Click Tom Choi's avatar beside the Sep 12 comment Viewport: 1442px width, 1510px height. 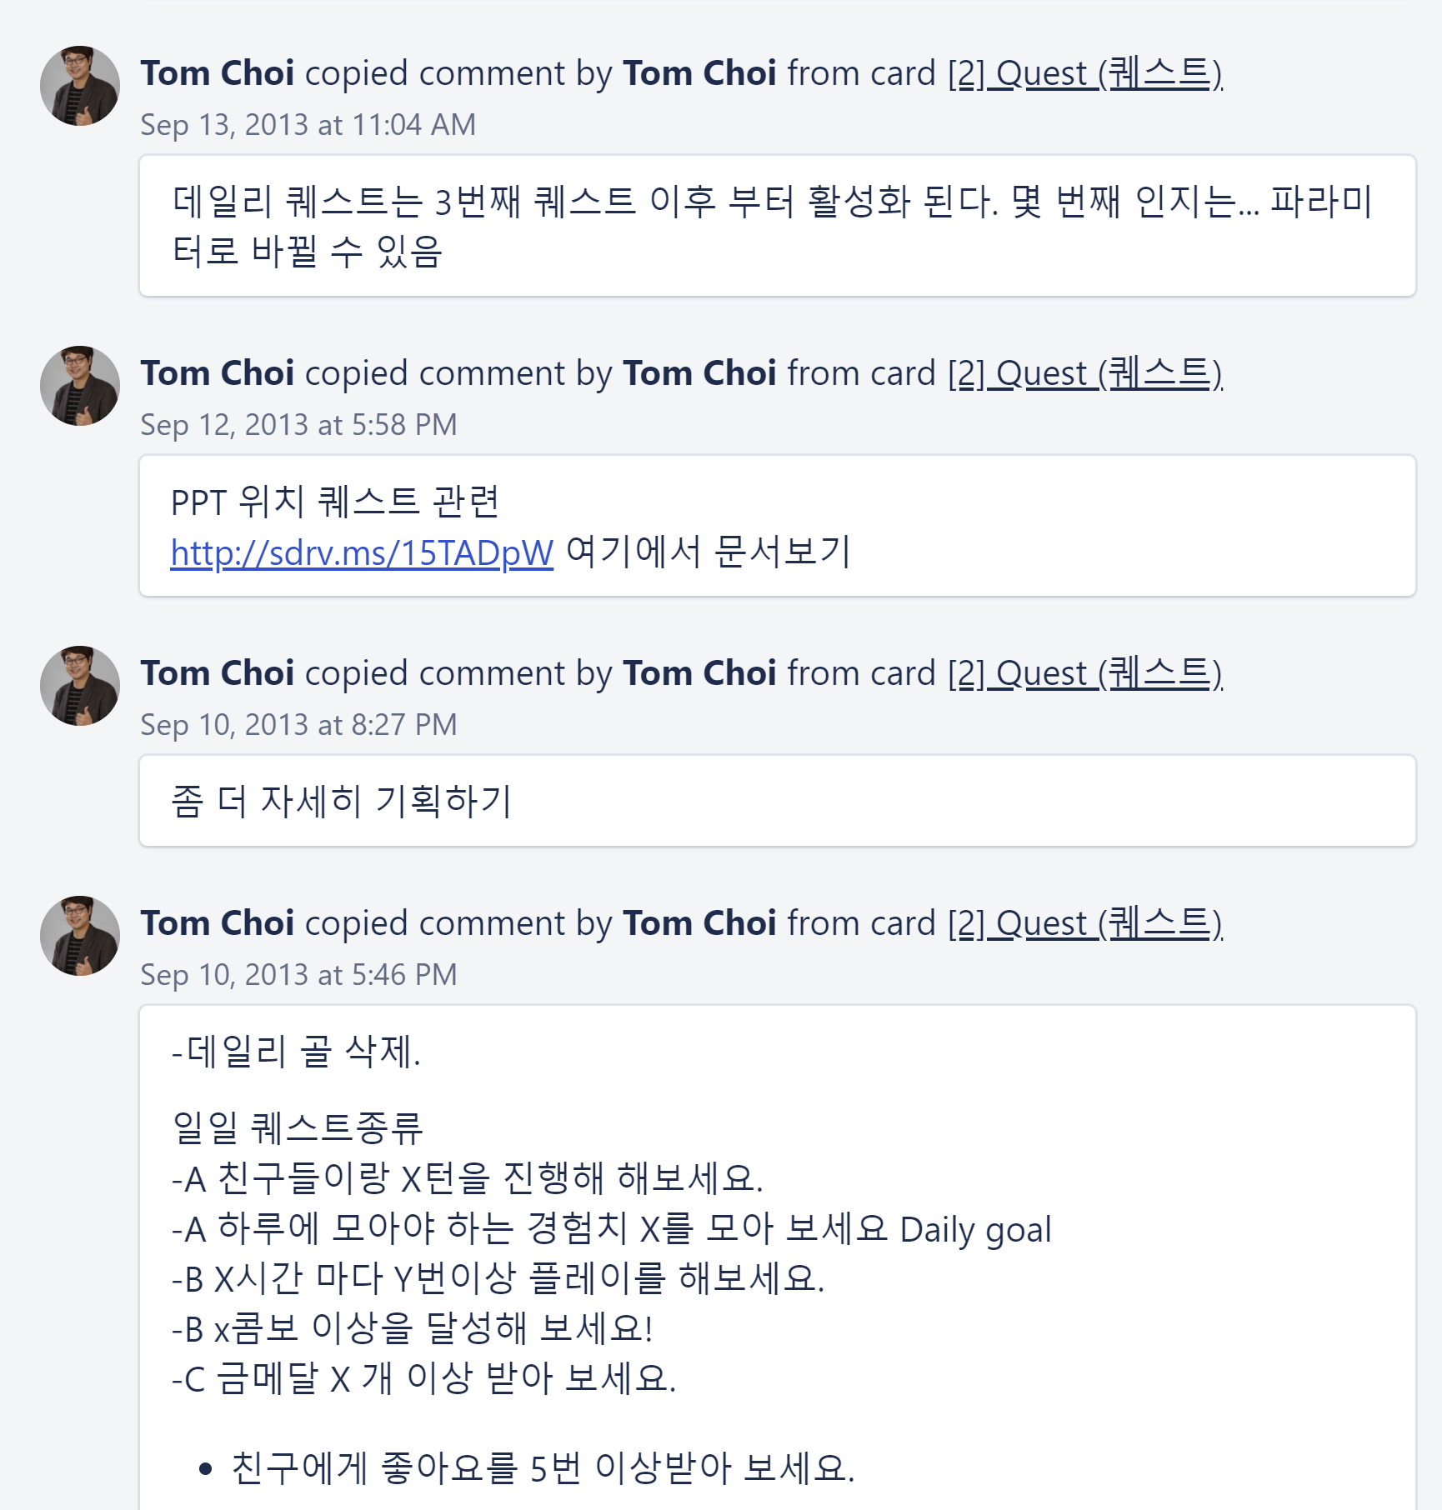pos(80,386)
